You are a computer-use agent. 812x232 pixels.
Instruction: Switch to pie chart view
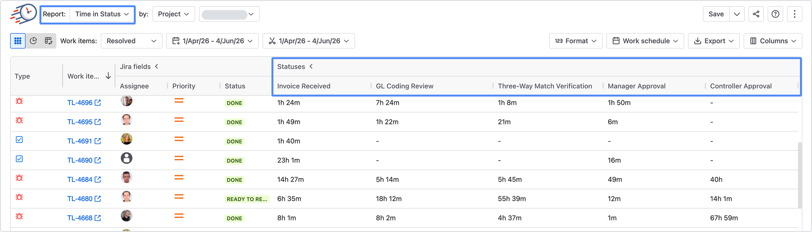click(33, 41)
